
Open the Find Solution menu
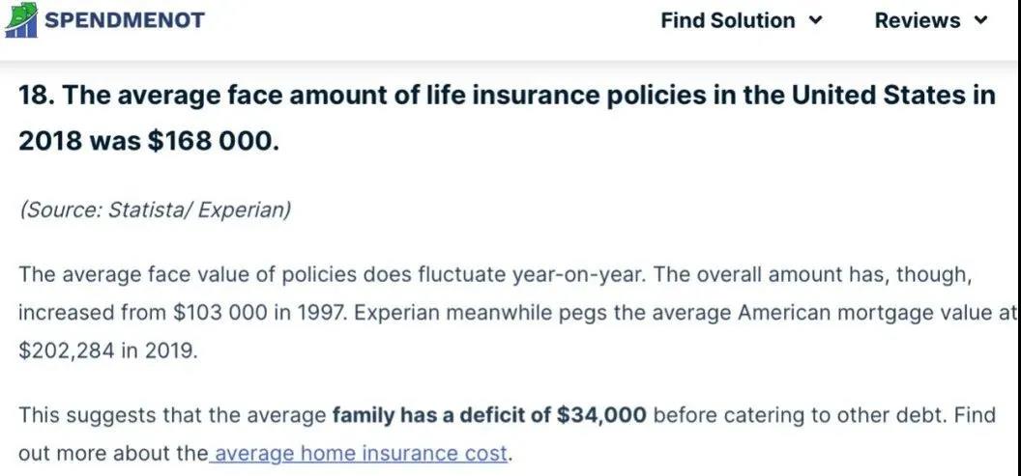click(742, 21)
